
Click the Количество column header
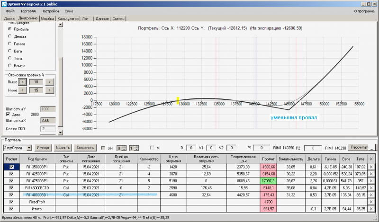click(x=149, y=159)
